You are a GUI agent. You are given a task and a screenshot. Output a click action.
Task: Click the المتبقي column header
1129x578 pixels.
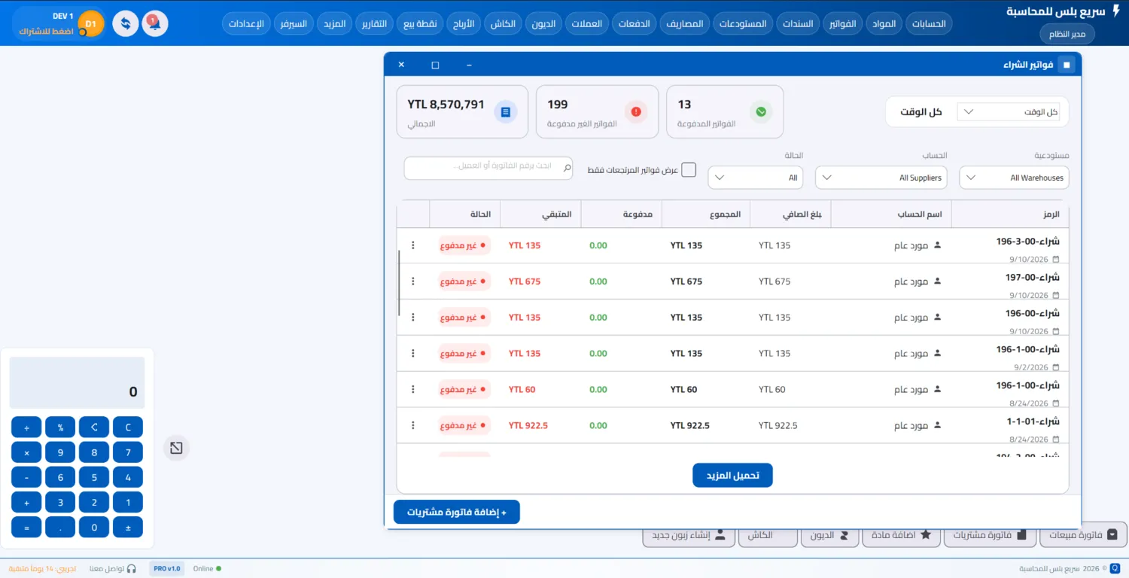coord(540,214)
